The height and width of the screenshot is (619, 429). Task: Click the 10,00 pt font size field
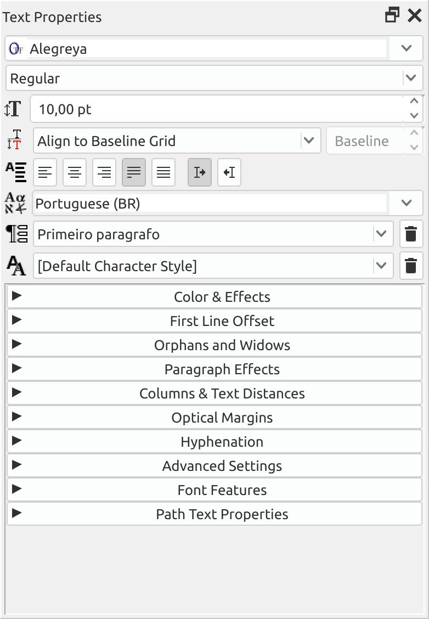click(x=217, y=109)
